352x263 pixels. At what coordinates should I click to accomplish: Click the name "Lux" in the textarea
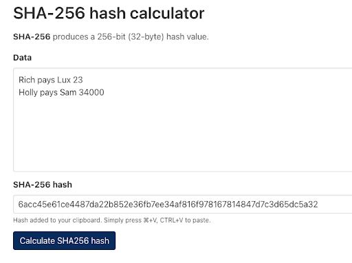64,80
